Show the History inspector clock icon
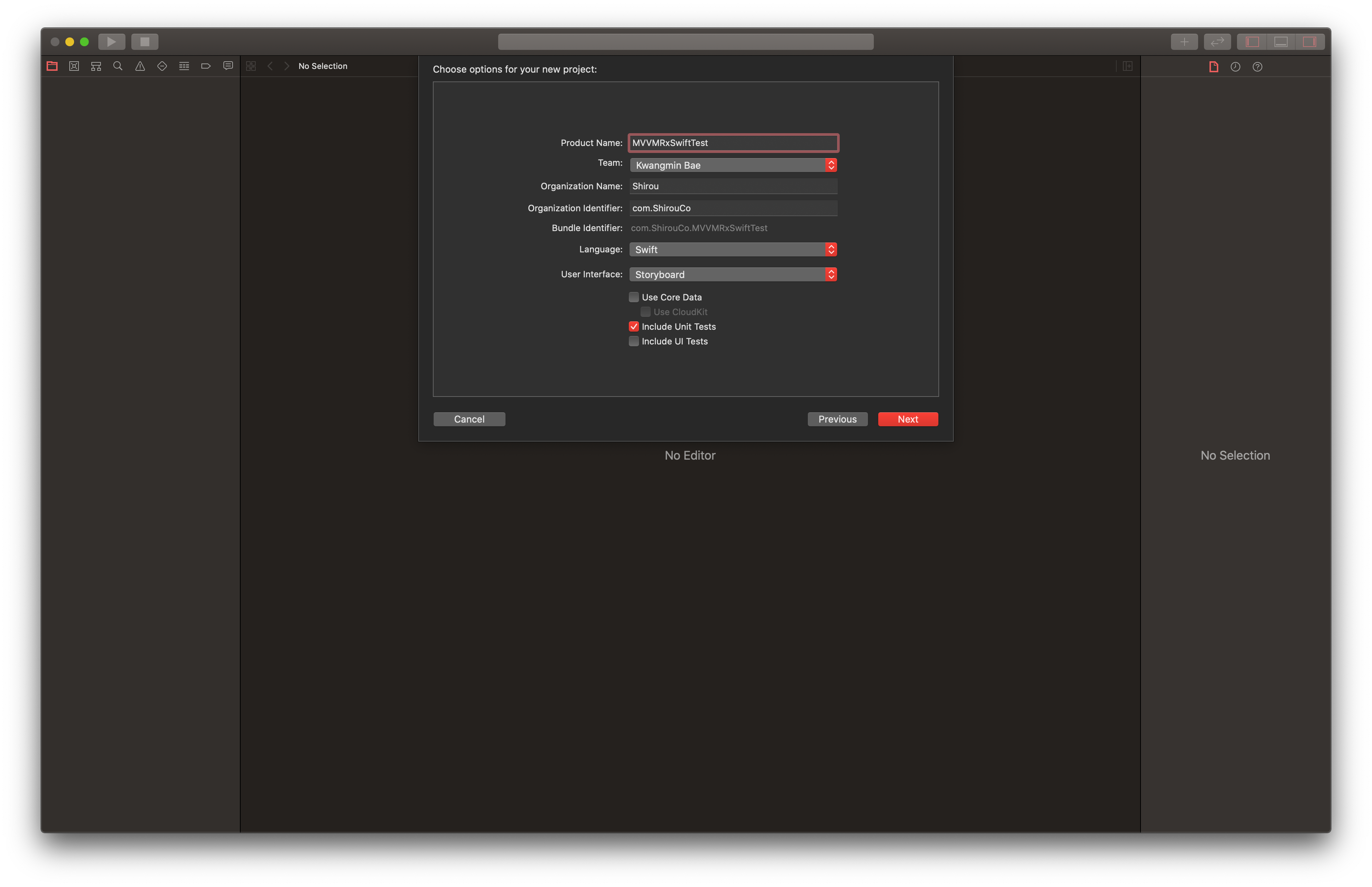The image size is (1372, 887). (1235, 67)
